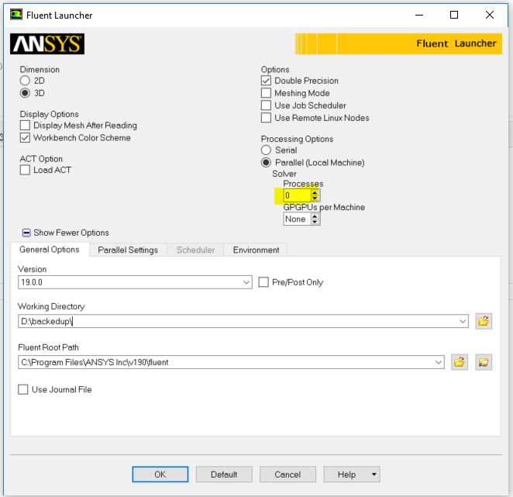Select Serial processing option
513x497 pixels.
[266, 150]
